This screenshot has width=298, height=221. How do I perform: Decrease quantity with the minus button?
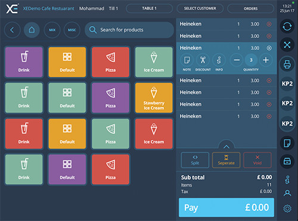[237, 60]
